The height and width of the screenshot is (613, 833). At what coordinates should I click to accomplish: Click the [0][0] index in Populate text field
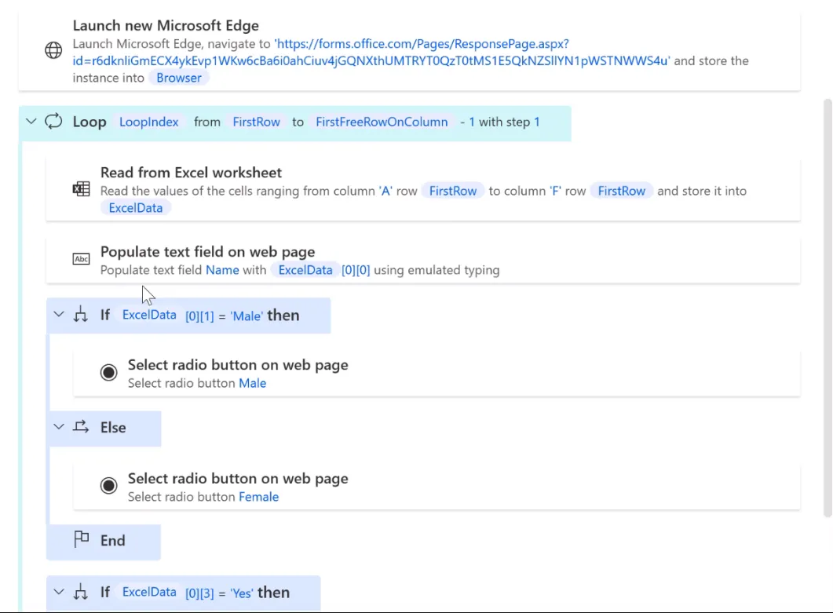[x=356, y=270]
